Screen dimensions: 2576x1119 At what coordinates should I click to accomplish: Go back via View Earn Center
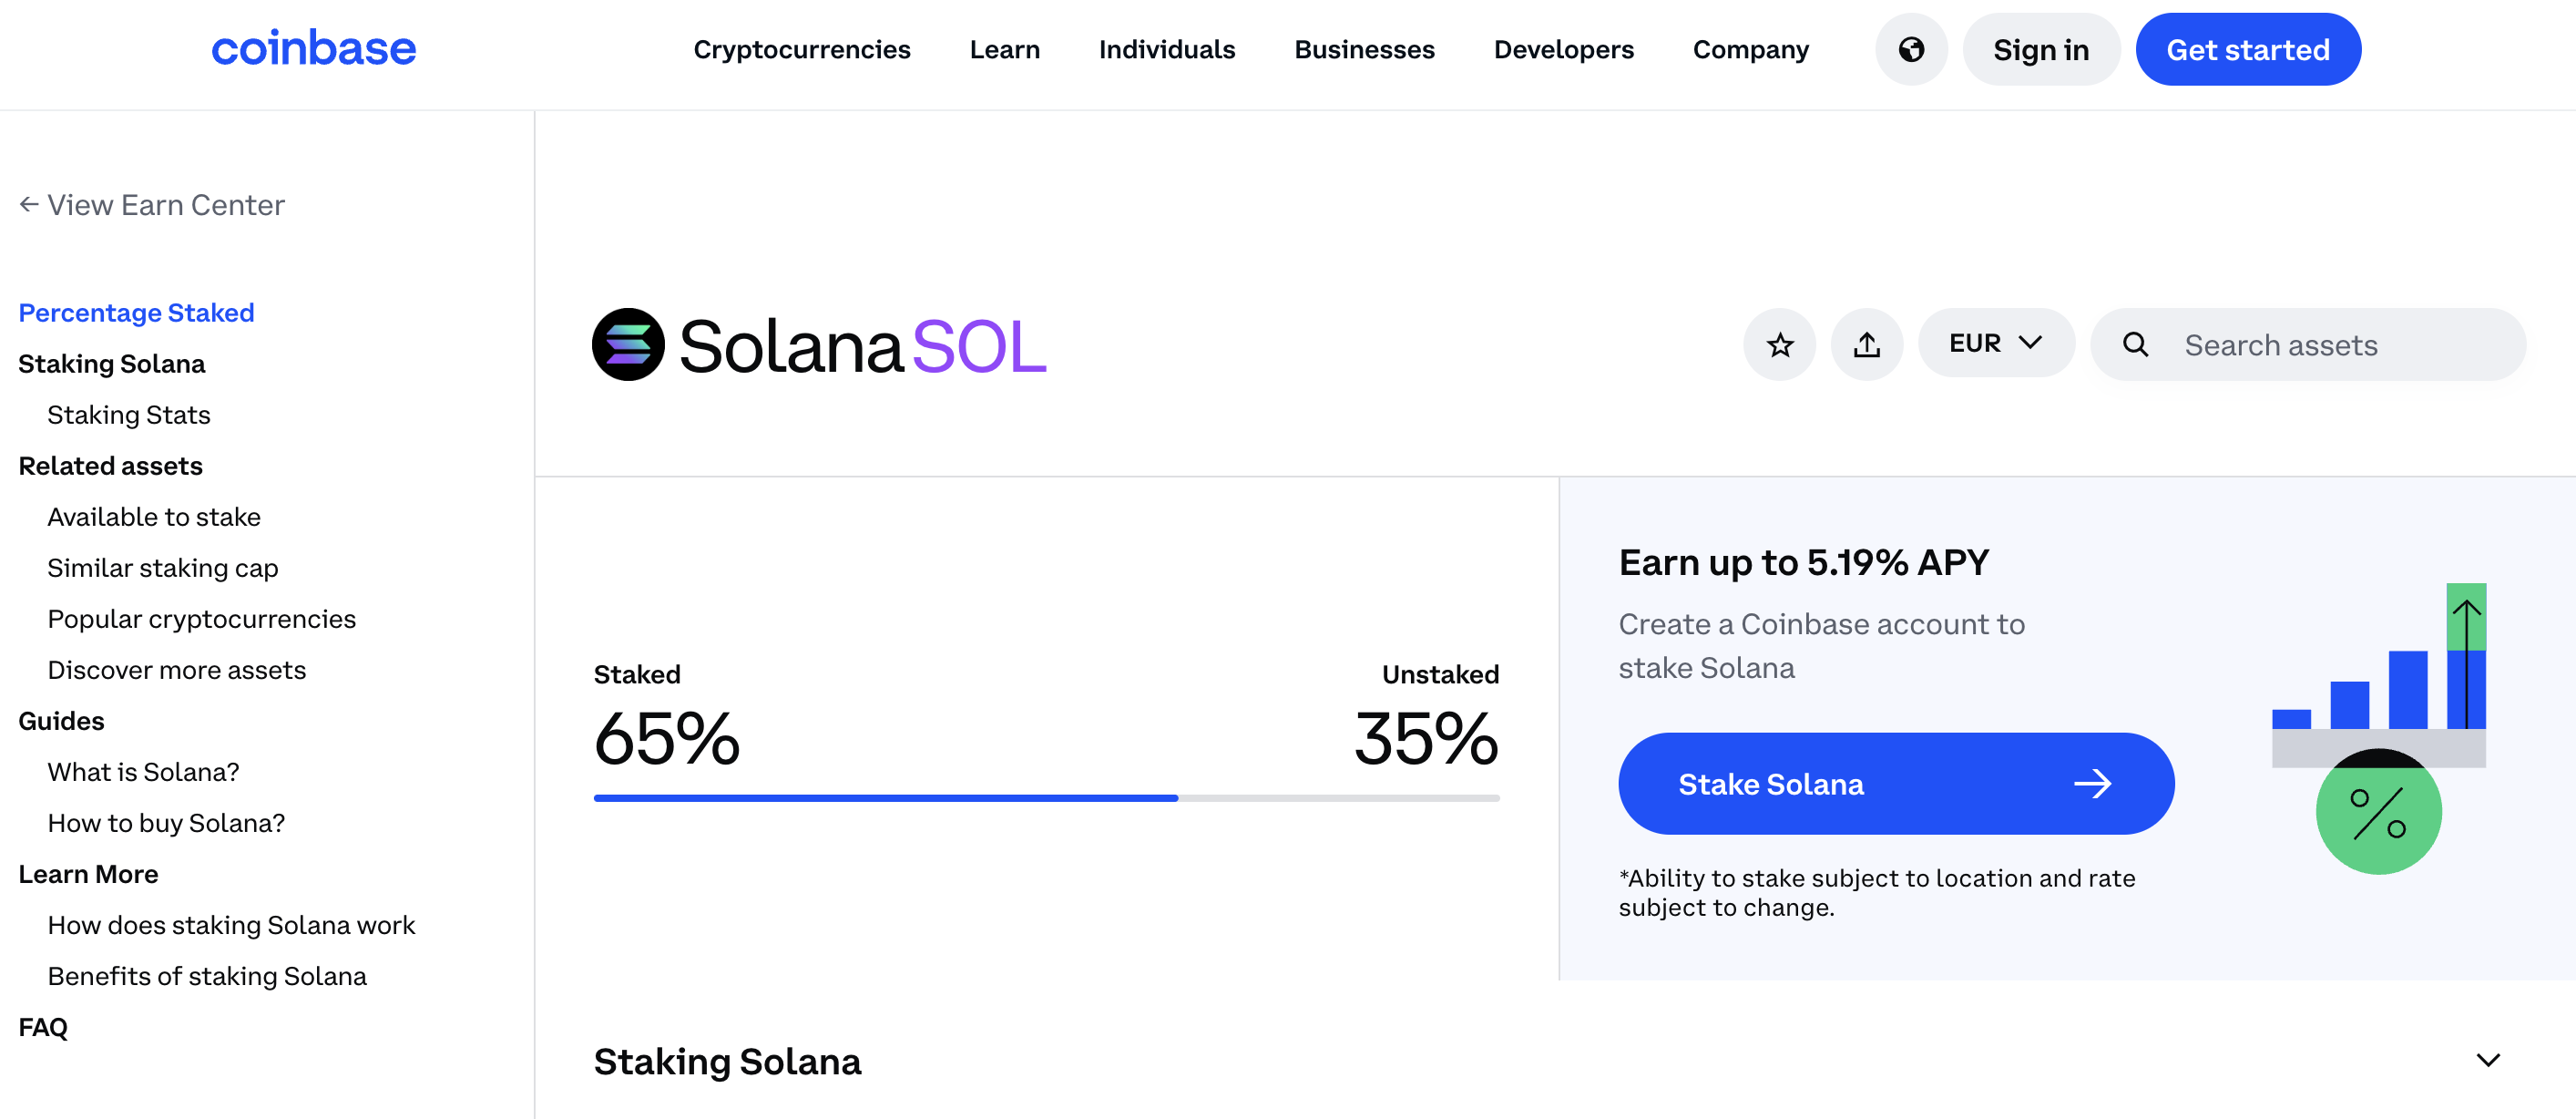[x=152, y=205]
